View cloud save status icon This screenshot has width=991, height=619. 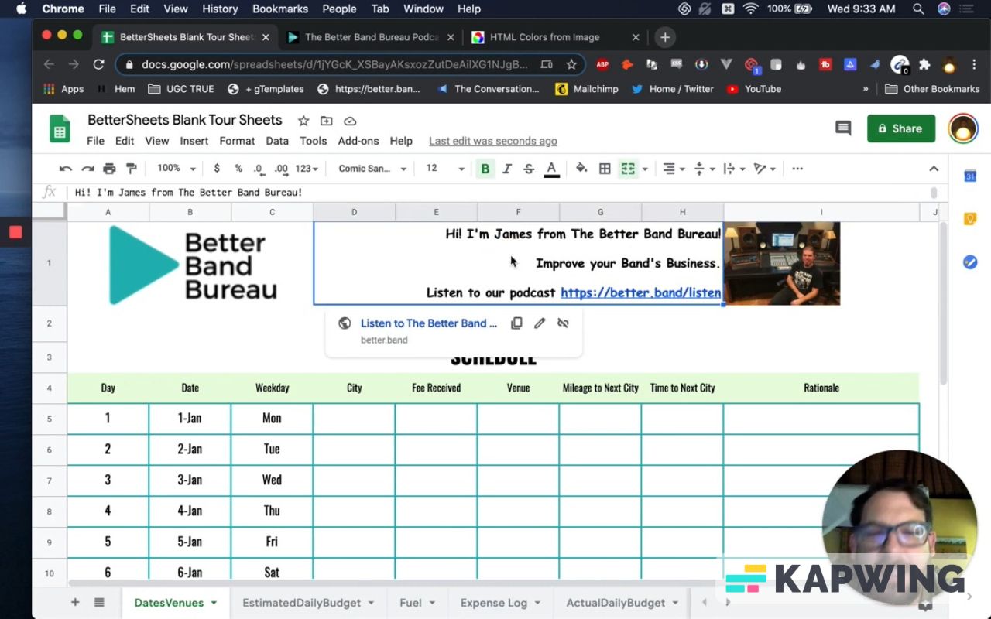(350, 121)
